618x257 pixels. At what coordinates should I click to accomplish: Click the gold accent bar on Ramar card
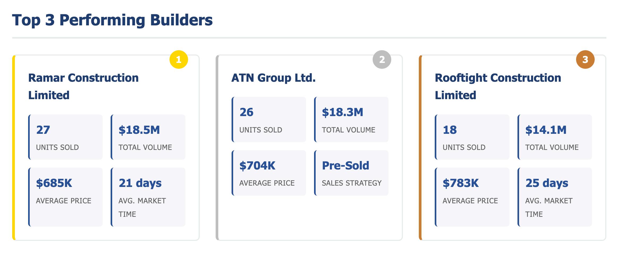tap(14, 148)
